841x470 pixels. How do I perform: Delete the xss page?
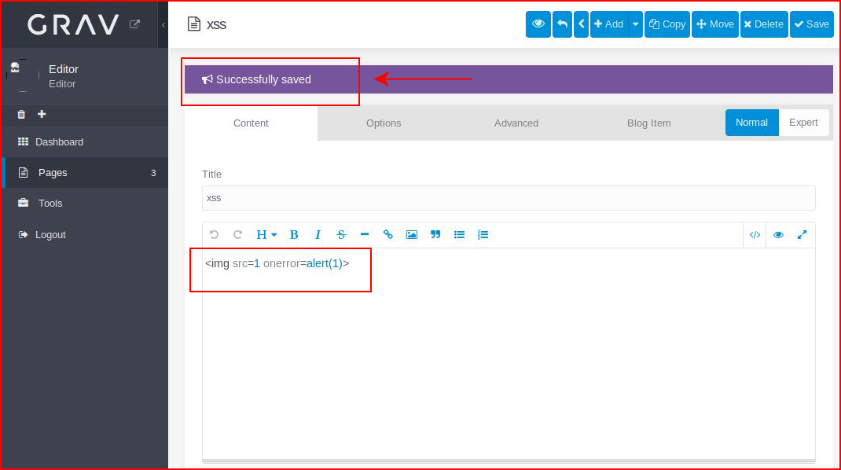tap(764, 24)
